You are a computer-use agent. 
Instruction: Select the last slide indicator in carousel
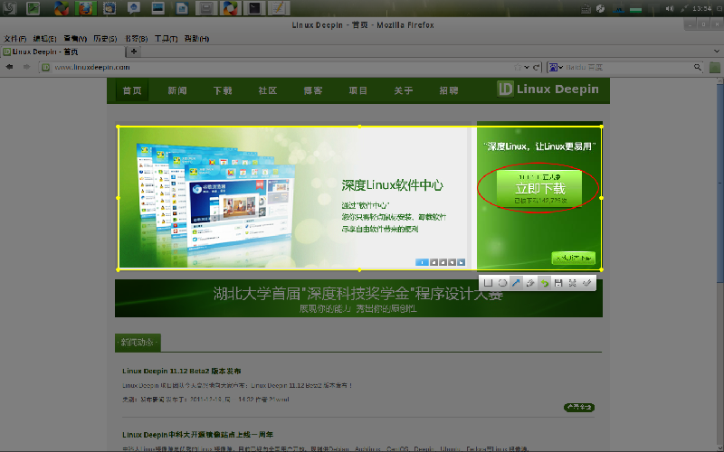tap(462, 262)
